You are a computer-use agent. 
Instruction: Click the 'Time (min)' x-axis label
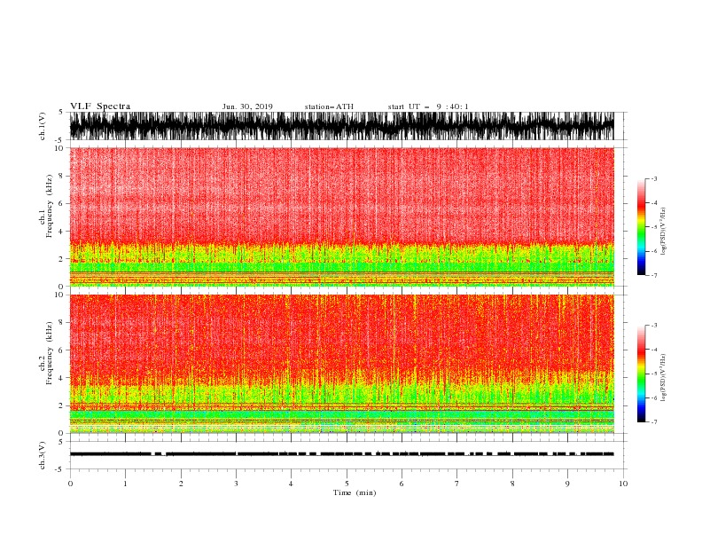click(355, 492)
